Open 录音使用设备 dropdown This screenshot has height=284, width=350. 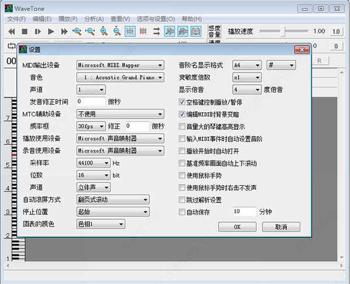tap(120, 151)
